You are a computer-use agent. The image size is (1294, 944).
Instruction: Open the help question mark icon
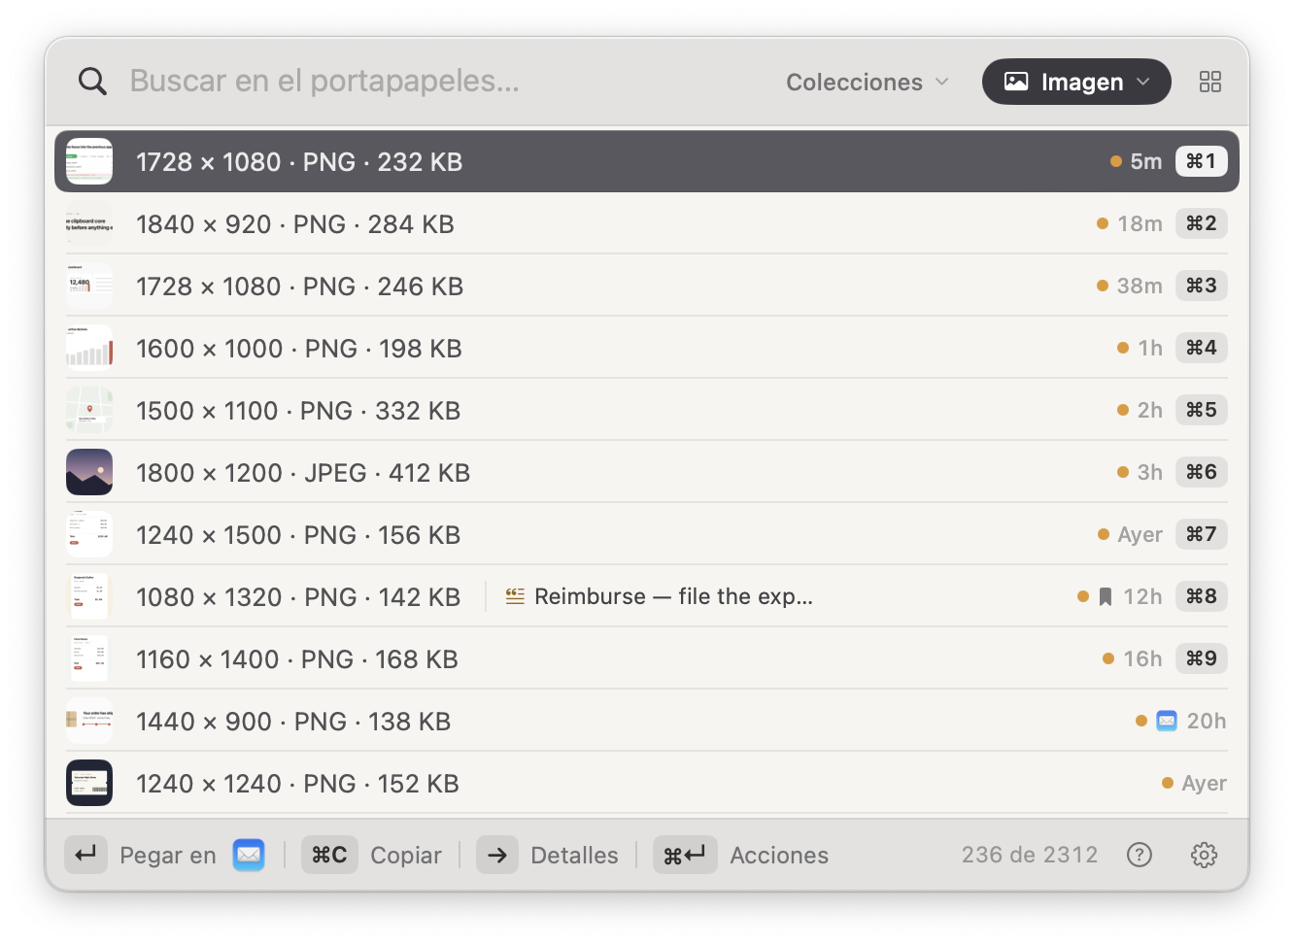(1139, 855)
